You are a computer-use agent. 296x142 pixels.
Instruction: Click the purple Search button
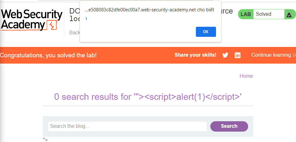pyautogui.click(x=229, y=126)
